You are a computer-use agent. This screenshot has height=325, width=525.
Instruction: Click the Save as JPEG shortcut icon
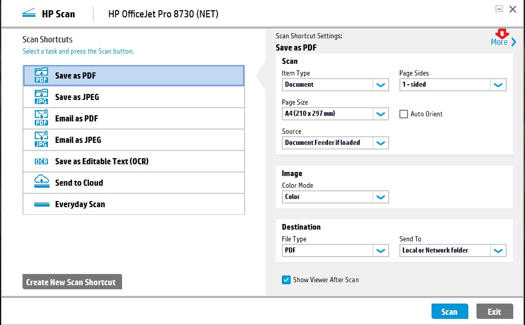(x=41, y=97)
